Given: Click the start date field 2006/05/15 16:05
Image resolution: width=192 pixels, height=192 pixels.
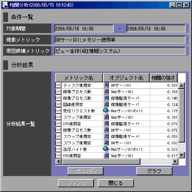Looking at the screenshot, I should [x=84, y=29].
